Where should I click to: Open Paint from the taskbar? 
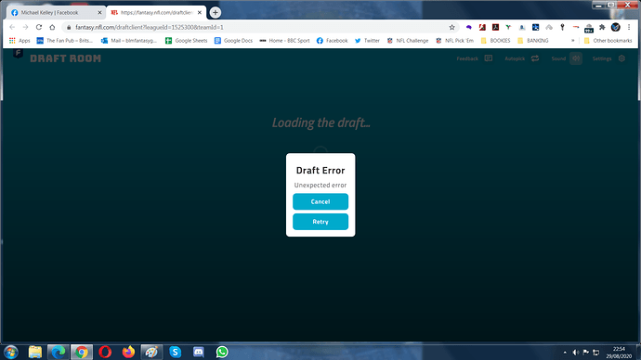(151, 352)
